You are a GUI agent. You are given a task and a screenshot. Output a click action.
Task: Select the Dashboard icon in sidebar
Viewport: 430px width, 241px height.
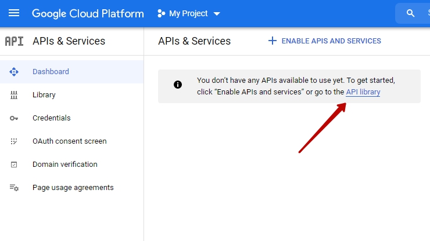[14, 72]
